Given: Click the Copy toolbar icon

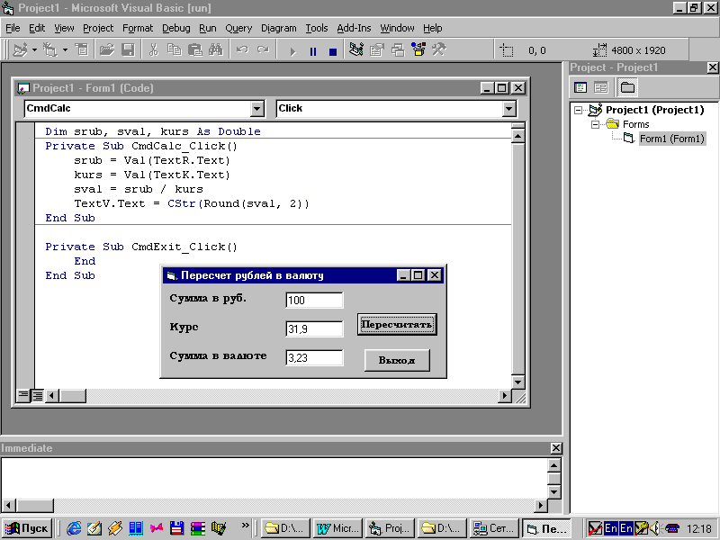Looking at the screenshot, I should (x=174, y=49).
